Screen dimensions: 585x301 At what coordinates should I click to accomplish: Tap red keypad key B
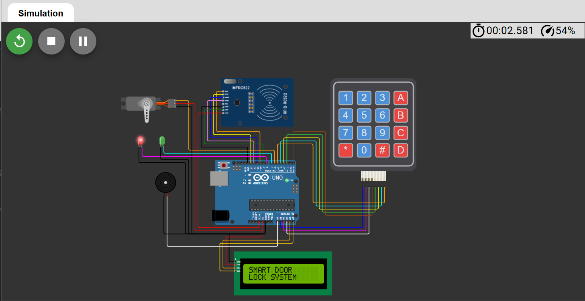[x=401, y=115]
